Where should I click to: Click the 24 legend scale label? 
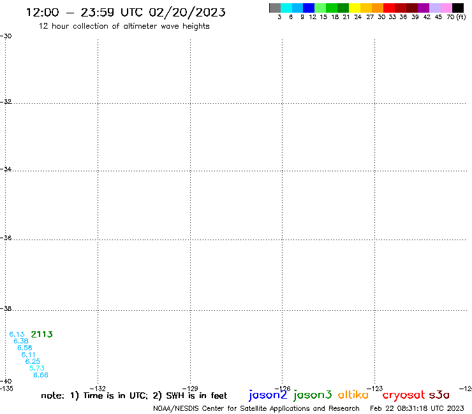point(358,17)
